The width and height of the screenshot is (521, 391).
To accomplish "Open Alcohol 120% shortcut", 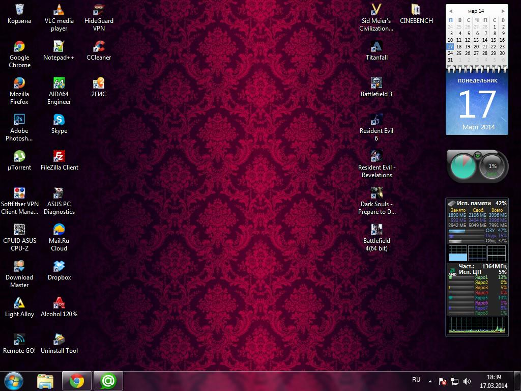I will [x=59, y=306].
